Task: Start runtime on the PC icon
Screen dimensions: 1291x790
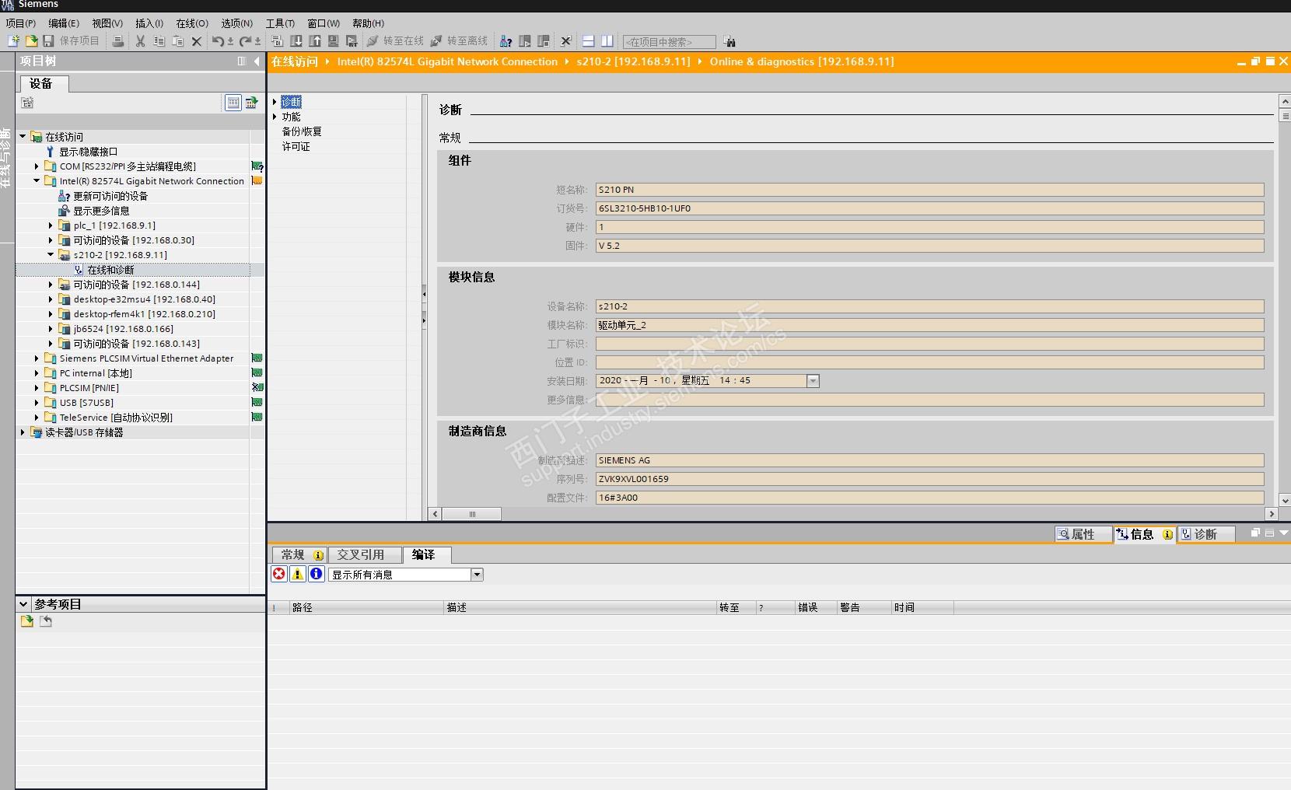Action: click(x=352, y=41)
